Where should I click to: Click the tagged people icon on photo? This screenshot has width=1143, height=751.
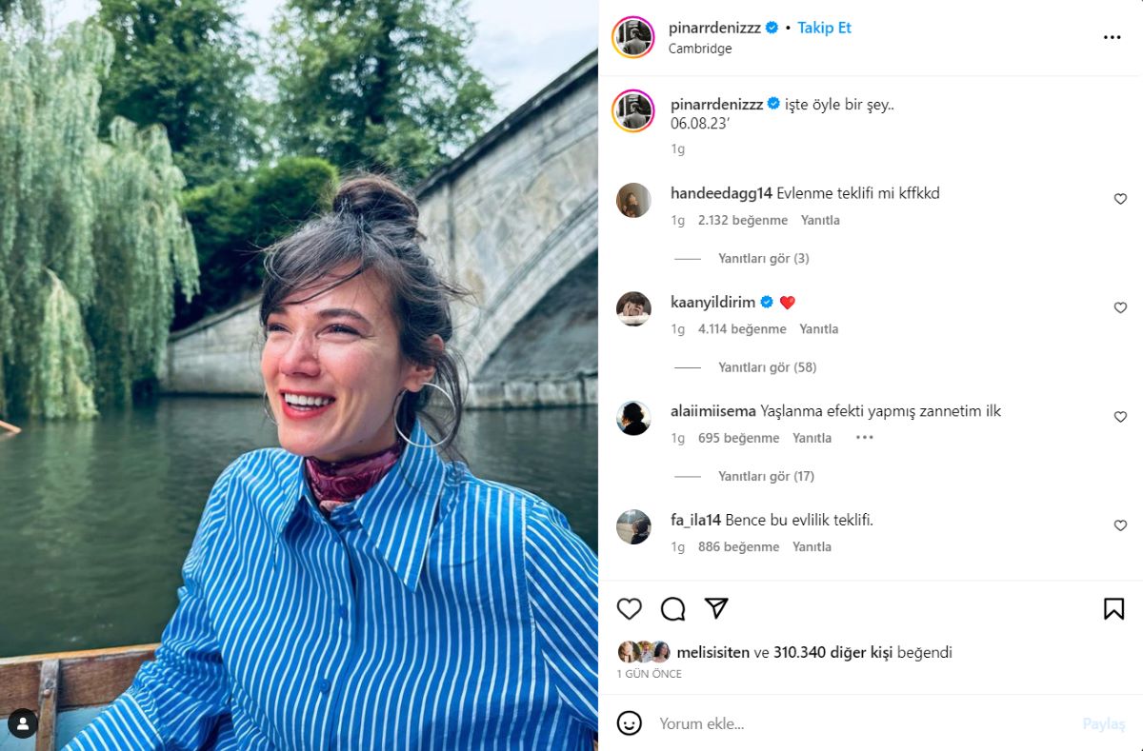(23, 723)
